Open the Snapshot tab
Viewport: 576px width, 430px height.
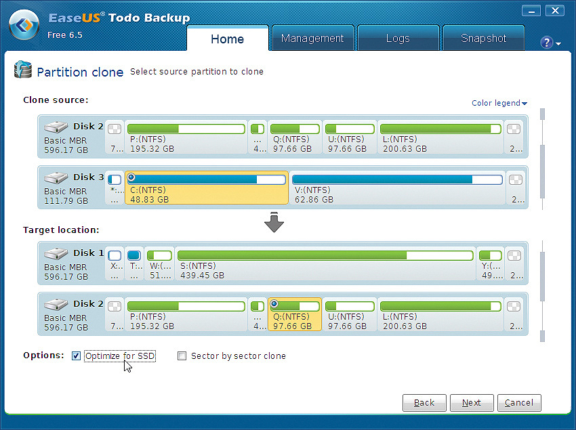click(x=483, y=38)
